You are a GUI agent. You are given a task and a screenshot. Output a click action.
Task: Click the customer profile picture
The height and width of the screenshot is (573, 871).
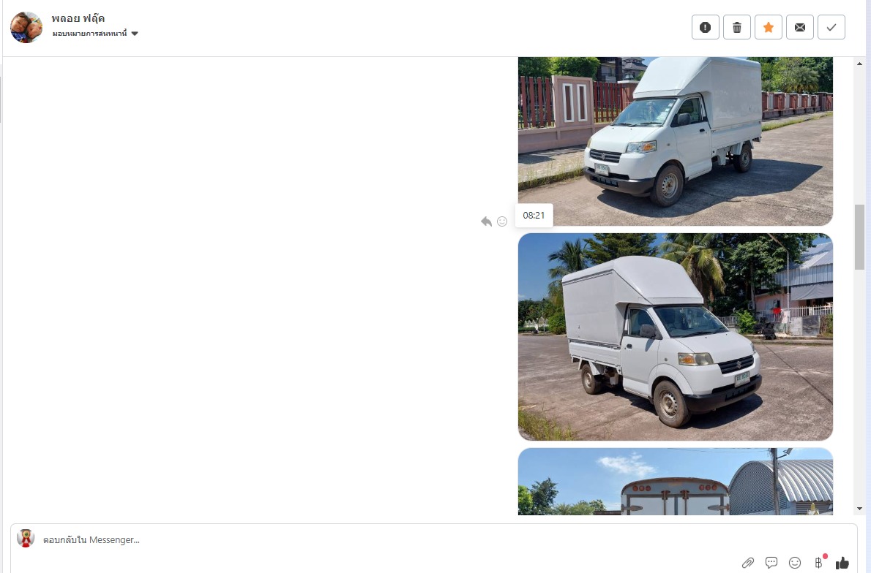click(26, 27)
